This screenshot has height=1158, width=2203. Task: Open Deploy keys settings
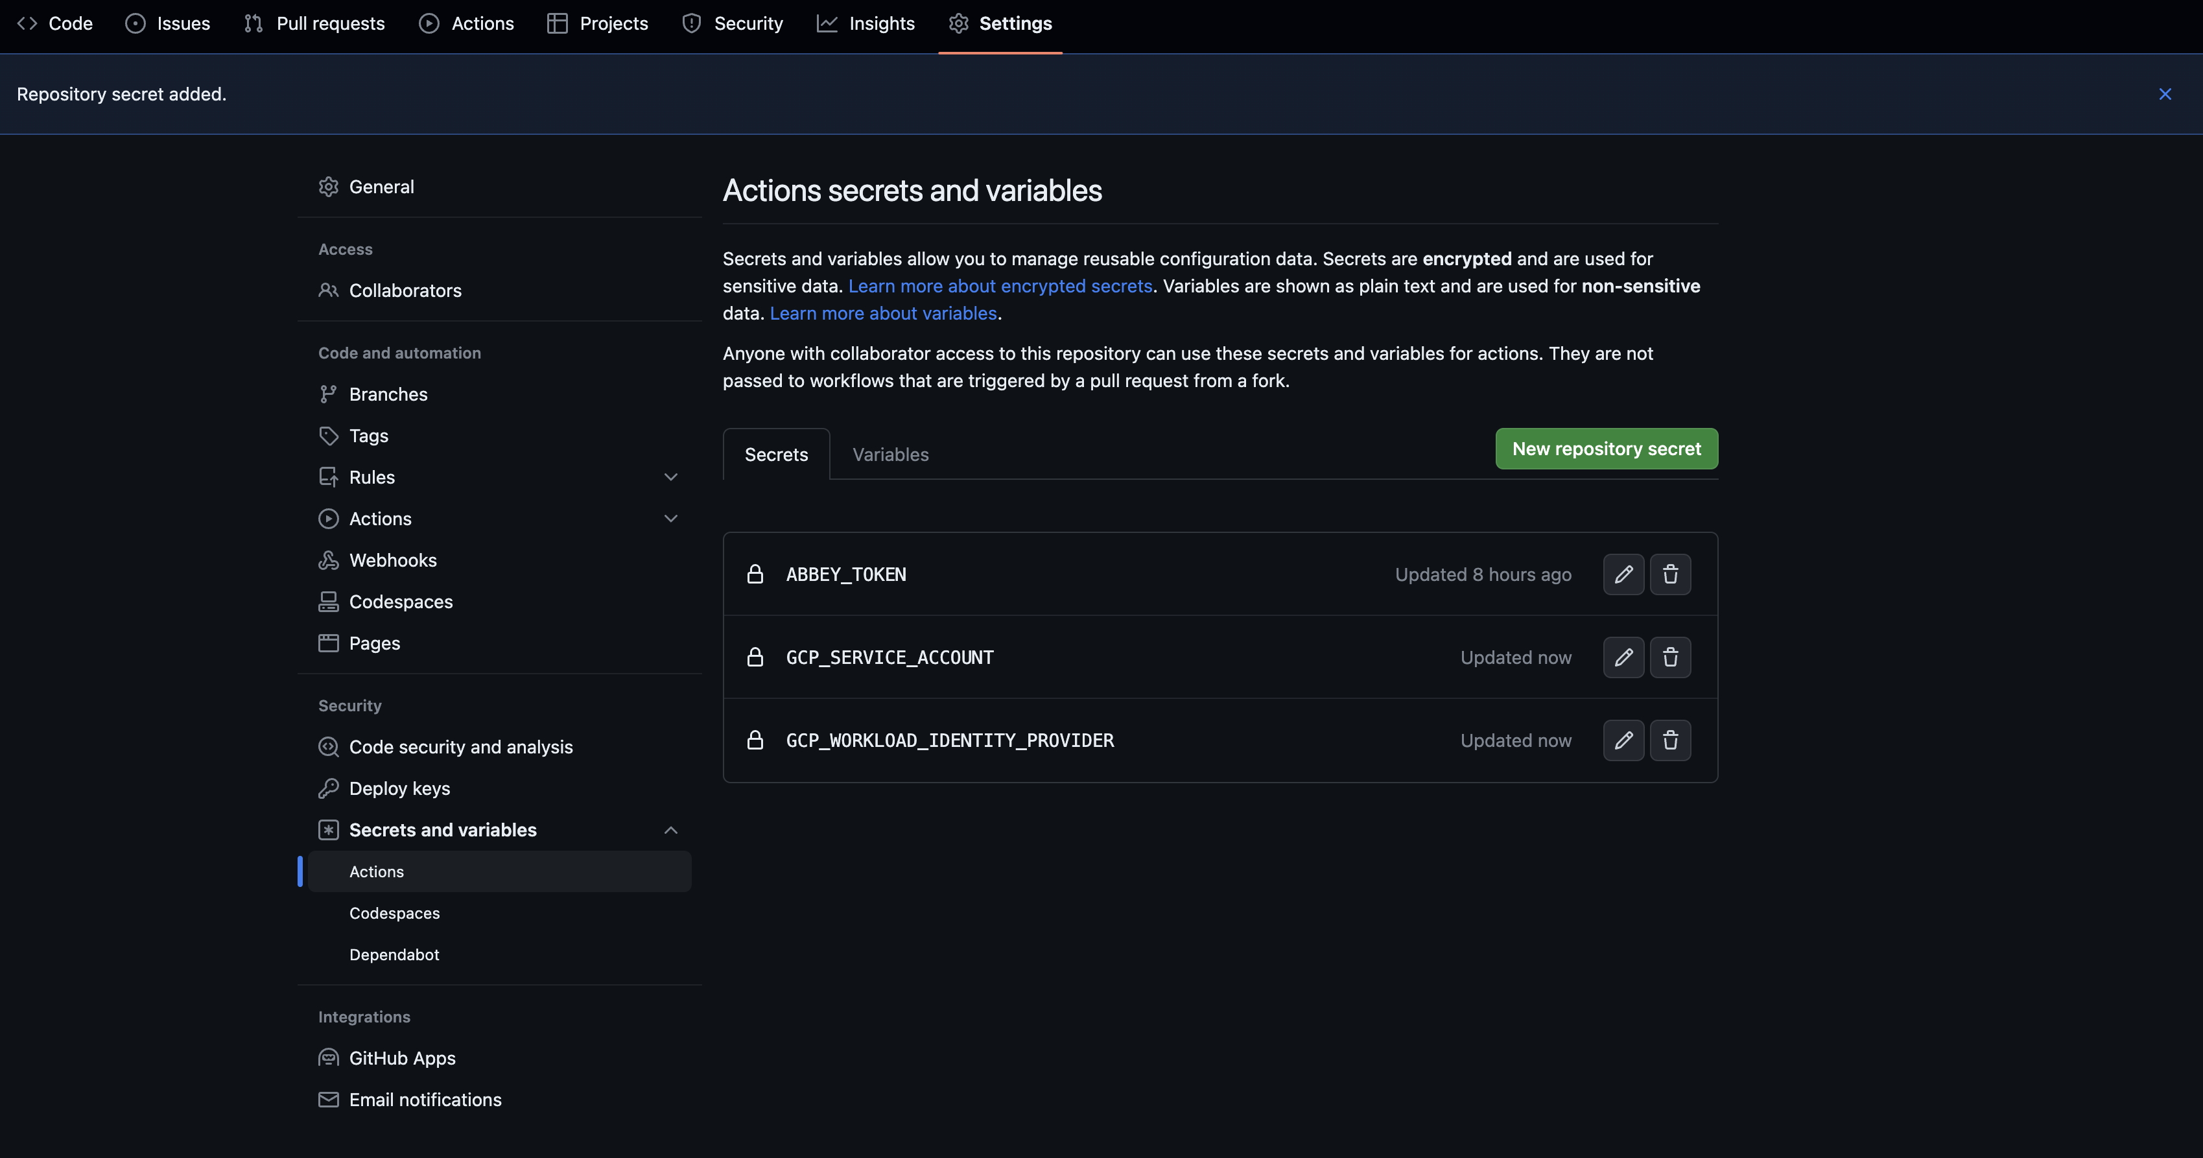click(x=399, y=788)
